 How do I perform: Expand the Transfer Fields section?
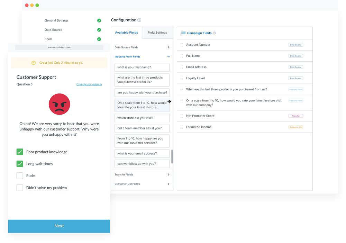click(x=169, y=174)
